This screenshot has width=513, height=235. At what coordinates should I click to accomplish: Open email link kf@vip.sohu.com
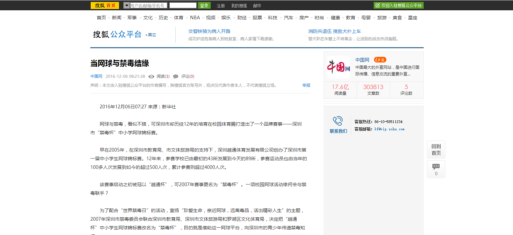pyautogui.click(x=389, y=129)
